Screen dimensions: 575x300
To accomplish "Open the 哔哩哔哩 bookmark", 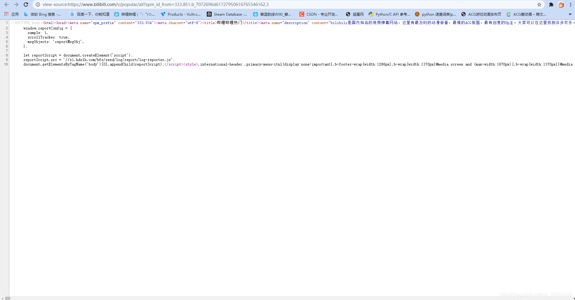I will click(135, 14).
